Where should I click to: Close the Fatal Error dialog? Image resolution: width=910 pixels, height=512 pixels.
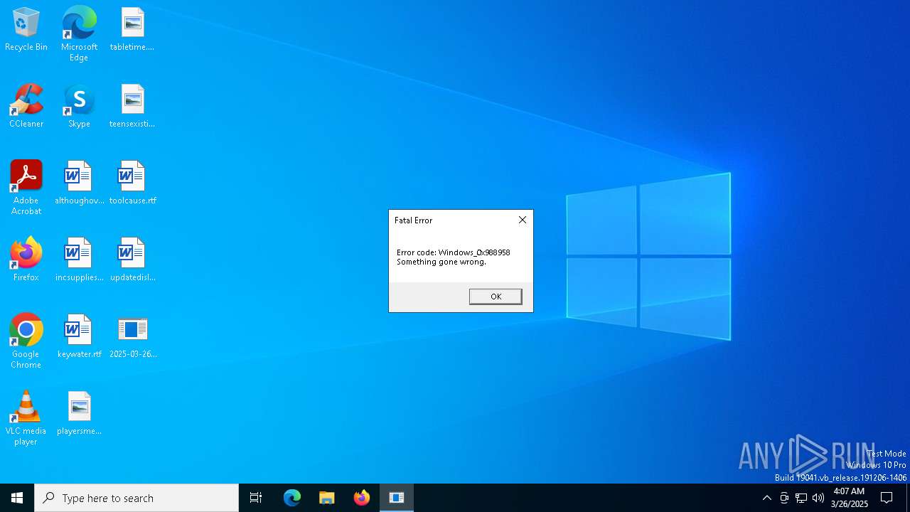(523, 220)
